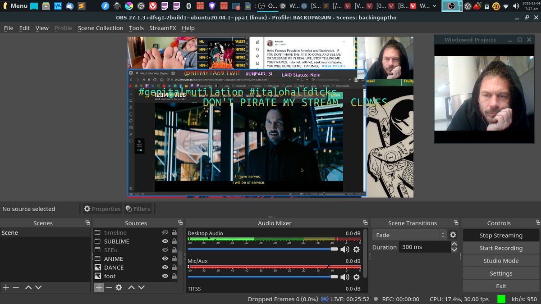Add a new source with plus icon

click(x=99, y=287)
